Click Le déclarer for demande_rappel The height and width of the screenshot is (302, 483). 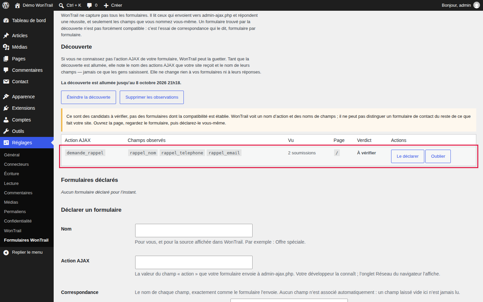click(408, 156)
